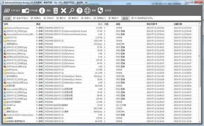
Task: Select file name 2019-07-22_153616.jpg
Action: click(x=17, y=47)
